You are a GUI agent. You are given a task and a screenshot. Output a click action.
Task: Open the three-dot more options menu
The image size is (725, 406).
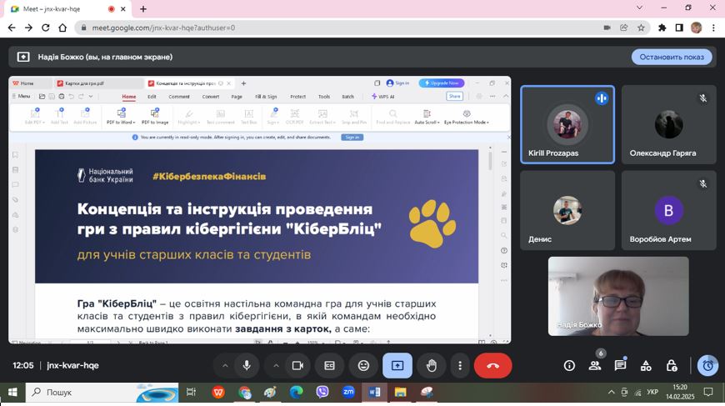[x=460, y=365]
